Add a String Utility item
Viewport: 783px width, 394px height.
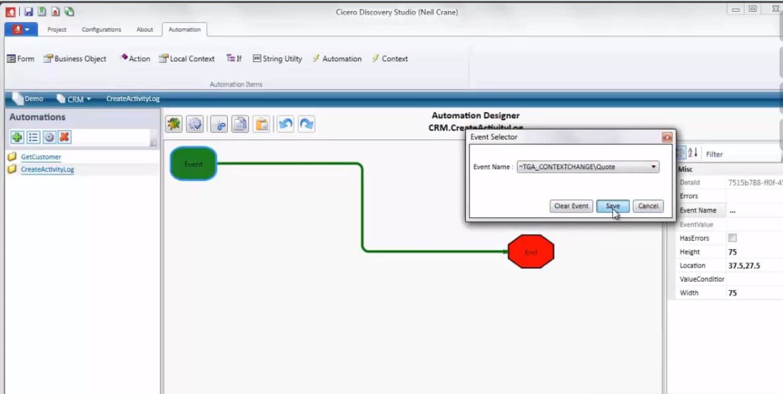point(277,59)
